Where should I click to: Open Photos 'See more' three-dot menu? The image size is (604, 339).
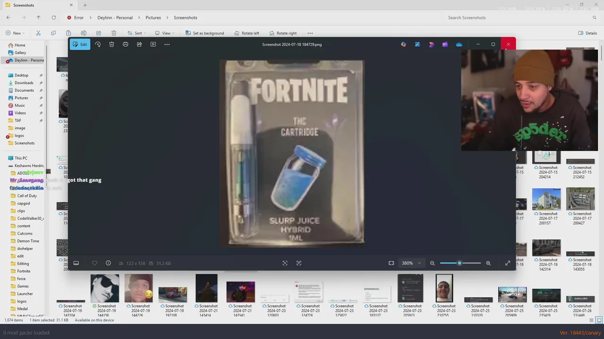[x=167, y=44]
